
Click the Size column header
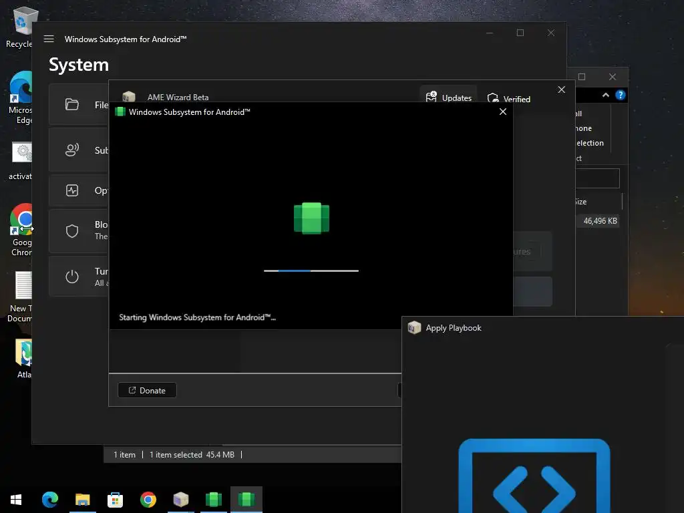tap(580, 202)
